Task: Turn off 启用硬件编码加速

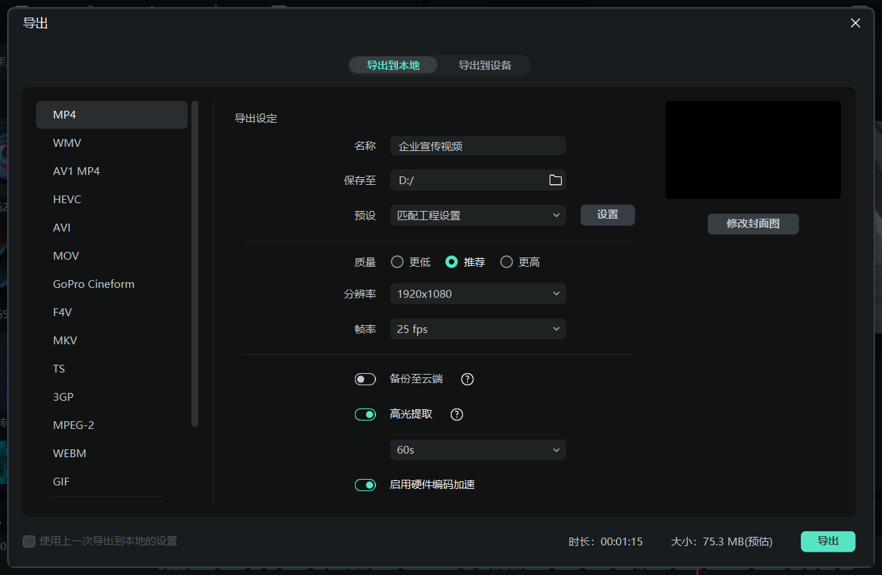Action: pyautogui.click(x=365, y=485)
